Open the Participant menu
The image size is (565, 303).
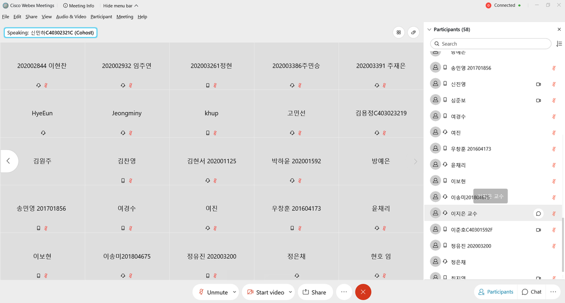pos(101,16)
